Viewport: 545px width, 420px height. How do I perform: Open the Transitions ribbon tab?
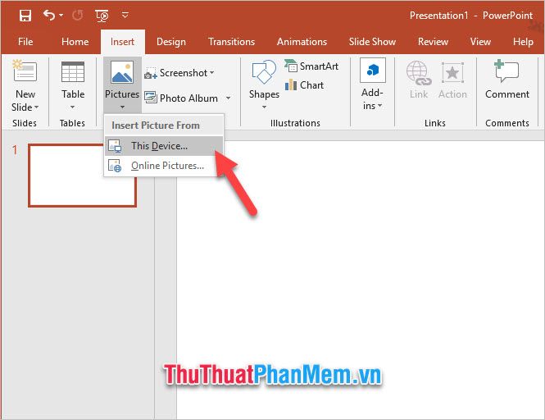232,42
